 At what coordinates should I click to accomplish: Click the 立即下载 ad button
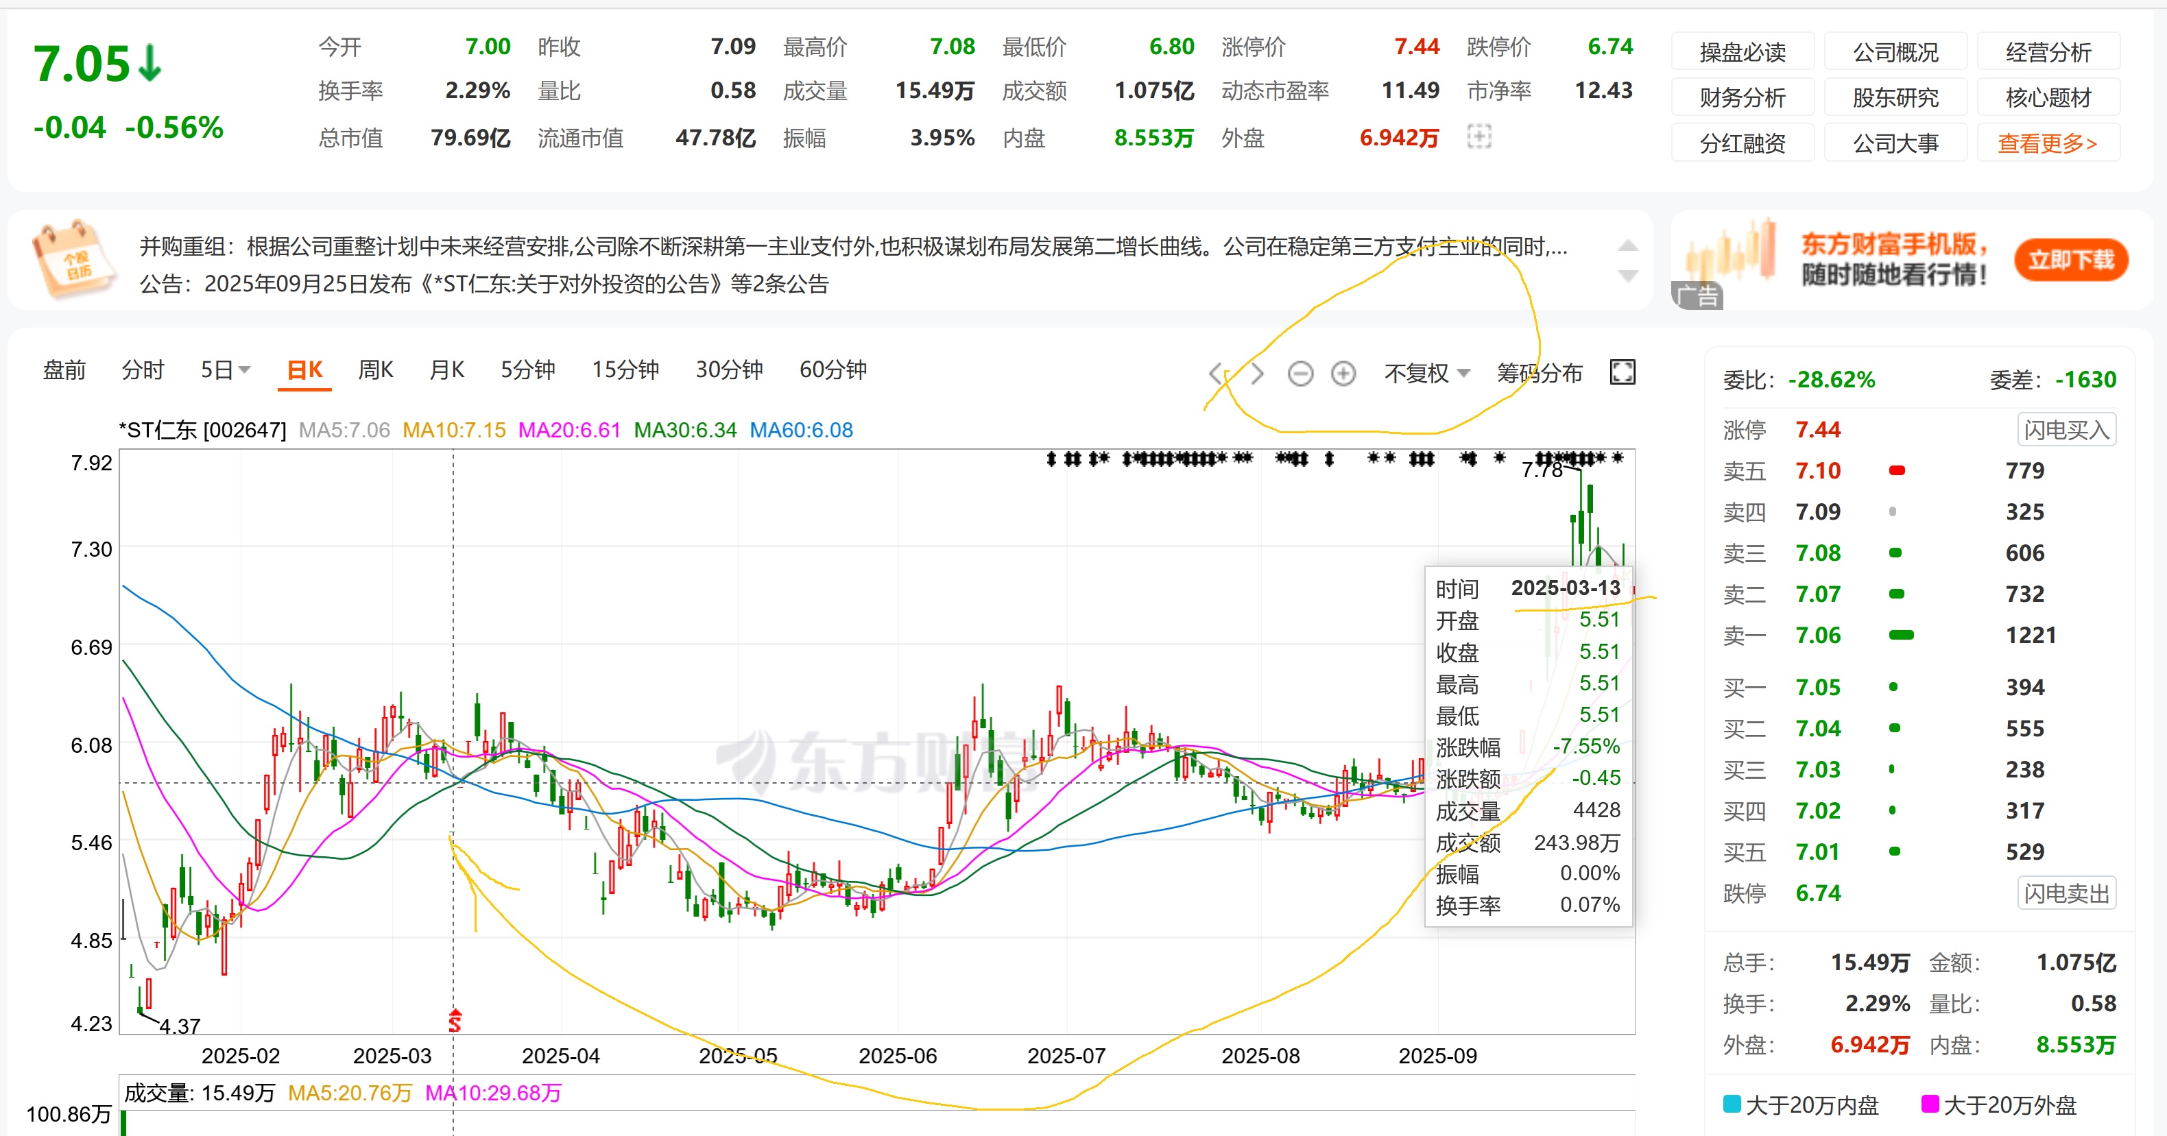(2070, 260)
